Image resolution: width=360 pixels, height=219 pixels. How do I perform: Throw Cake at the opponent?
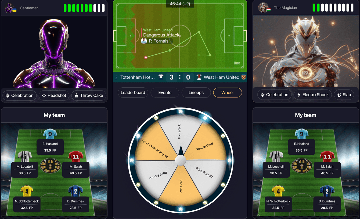89,95
